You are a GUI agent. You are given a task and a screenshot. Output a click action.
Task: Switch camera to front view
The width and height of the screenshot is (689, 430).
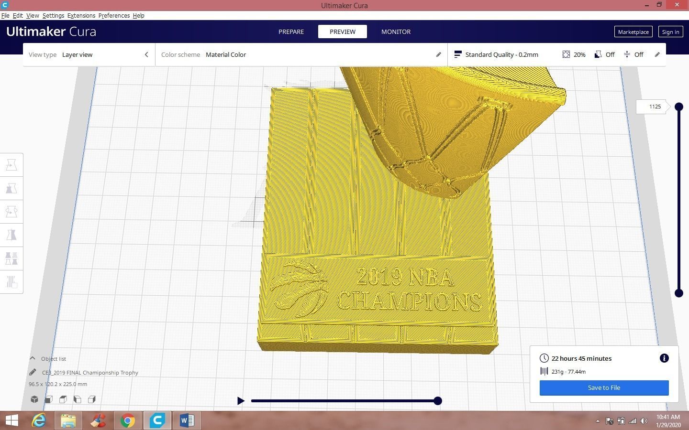(x=49, y=399)
